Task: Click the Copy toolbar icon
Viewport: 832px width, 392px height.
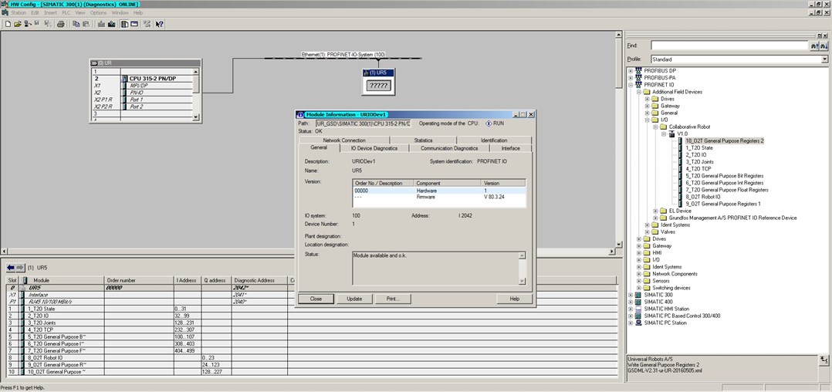Action: click(76, 24)
